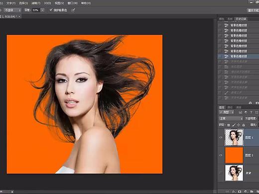This screenshot has width=259, height=194.
Task: Create new fill or adjustment layer icon
Action: pyautogui.click(x=246, y=192)
